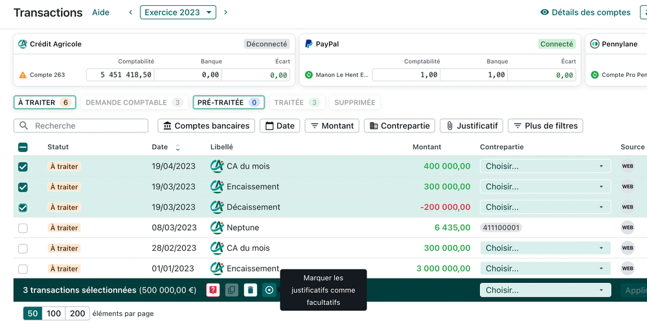Viewport: 647px width, 325px height.
Task: Select the Neptune transaction checkbox
Action: tap(23, 228)
